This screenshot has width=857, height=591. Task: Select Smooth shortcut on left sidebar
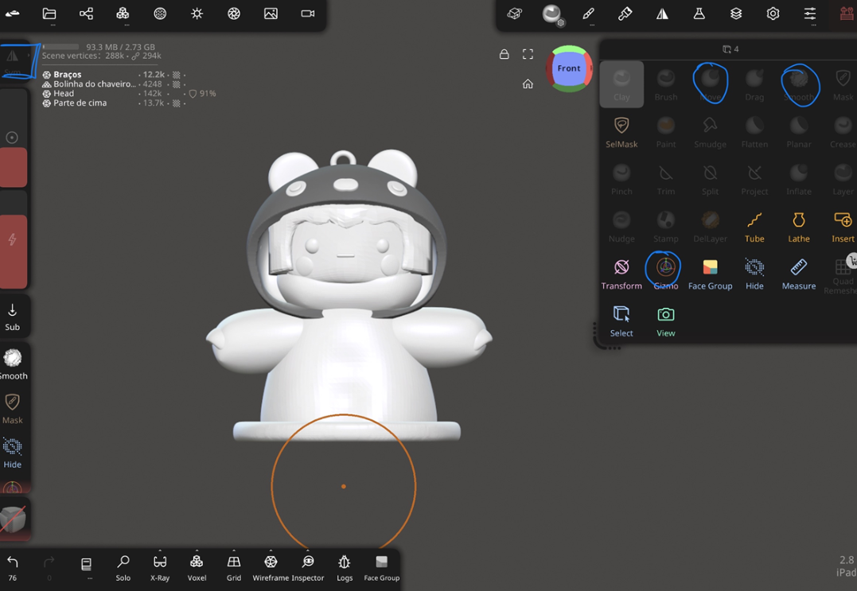13,364
